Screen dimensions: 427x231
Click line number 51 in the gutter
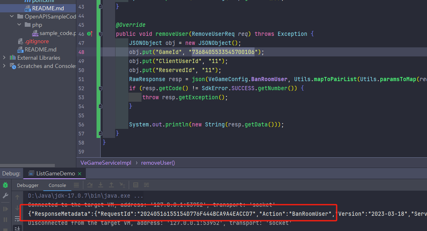pos(81,79)
